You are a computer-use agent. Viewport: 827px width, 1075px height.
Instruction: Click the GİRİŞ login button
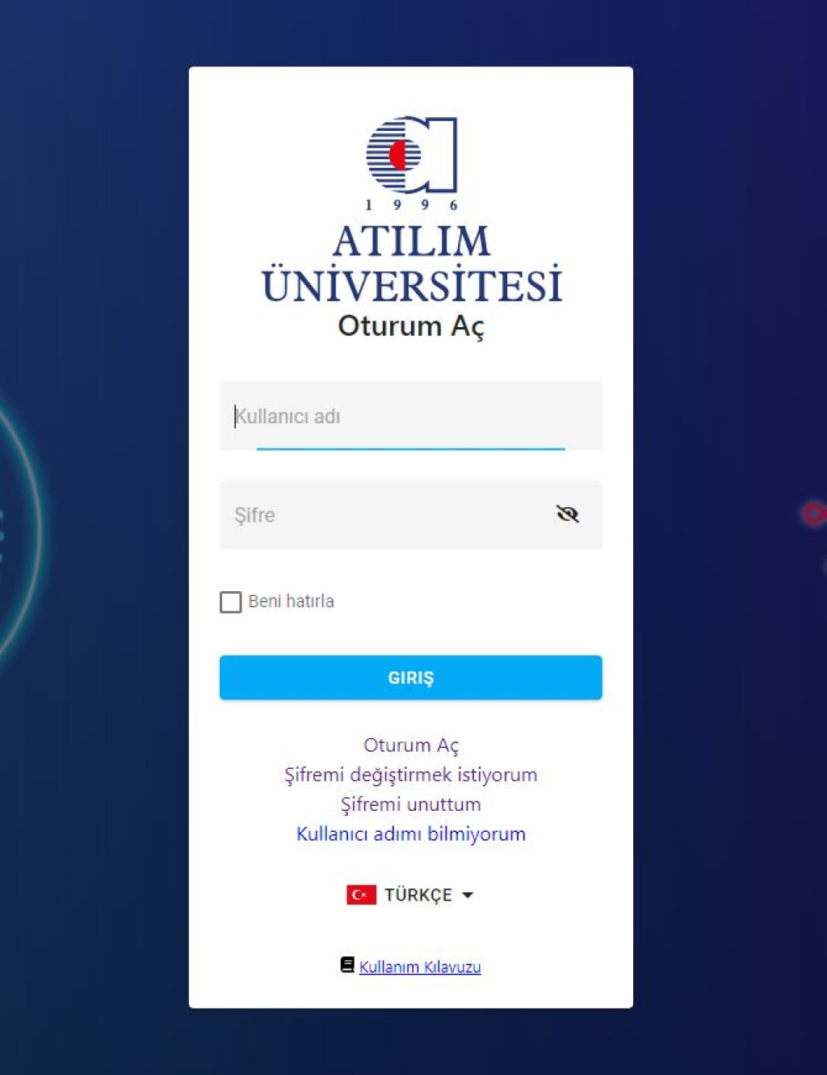[x=410, y=678]
